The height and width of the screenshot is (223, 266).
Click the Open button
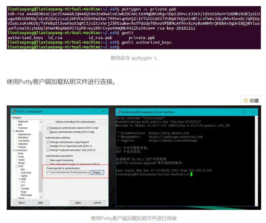click(78, 203)
